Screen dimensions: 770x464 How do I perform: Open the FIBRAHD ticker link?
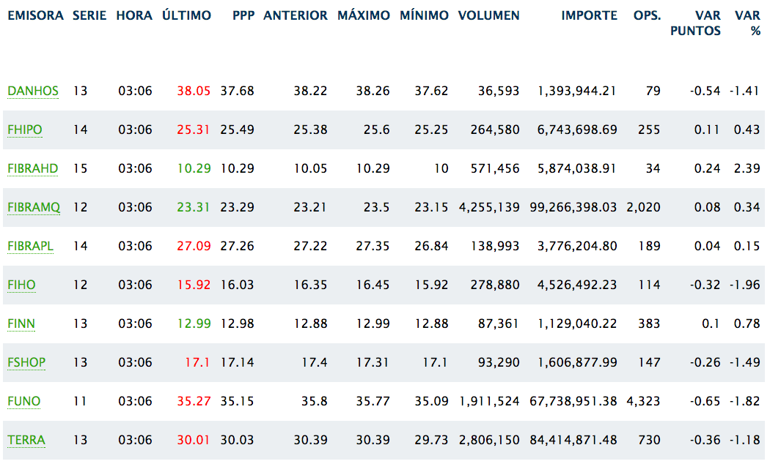[x=32, y=168]
